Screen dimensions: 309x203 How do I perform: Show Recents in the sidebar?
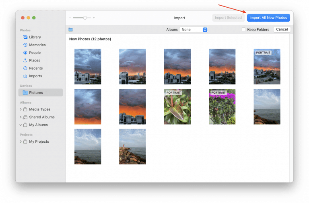coord(41,68)
